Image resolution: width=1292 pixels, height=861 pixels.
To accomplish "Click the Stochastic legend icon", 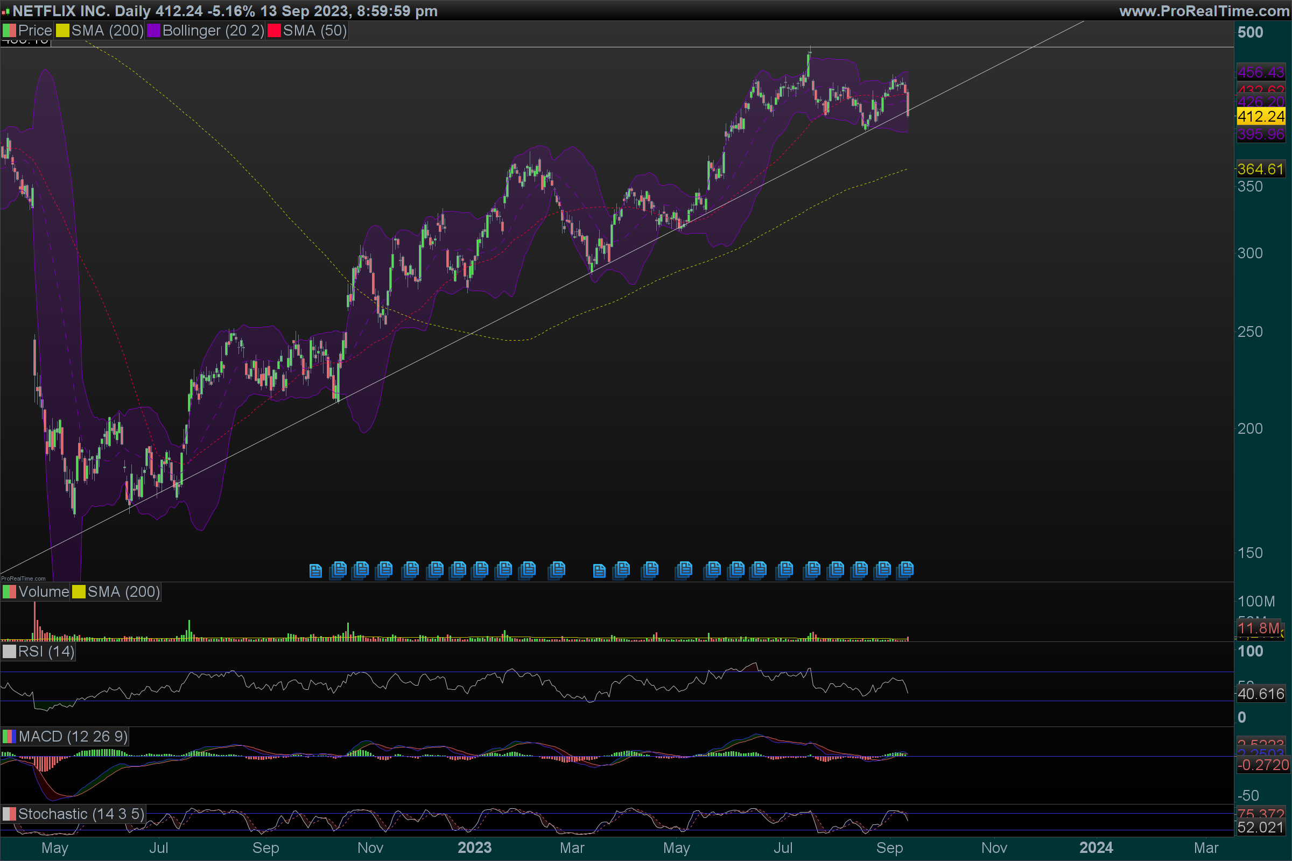I will pos(9,814).
